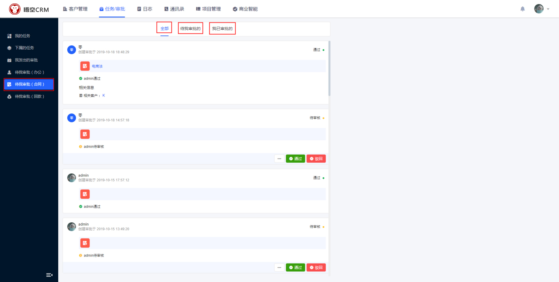Image resolution: width=559 pixels, height=282 pixels.
Task: Open more options on the 14:57:18 approval
Action: click(x=279, y=159)
